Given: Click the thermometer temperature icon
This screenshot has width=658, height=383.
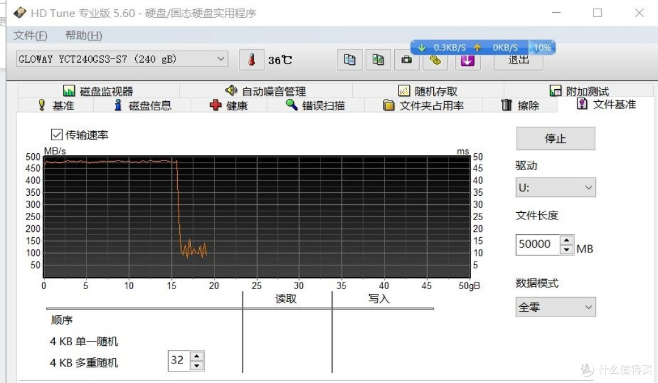Looking at the screenshot, I should 252,60.
